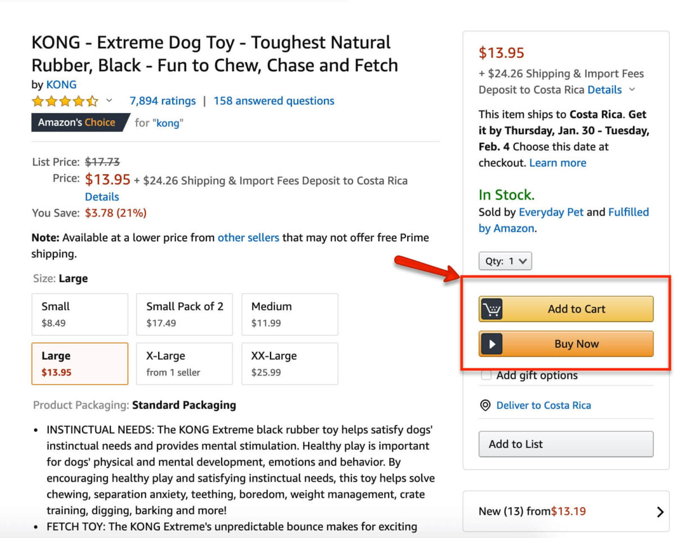The width and height of the screenshot is (675, 538).
Task: Open the KONG brand page
Action: click(x=62, y=84)
